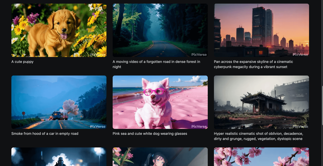Viewport: 323px width, 166px height.
Task: Open the dystopic ruined hut video
Action: point(262,102)
